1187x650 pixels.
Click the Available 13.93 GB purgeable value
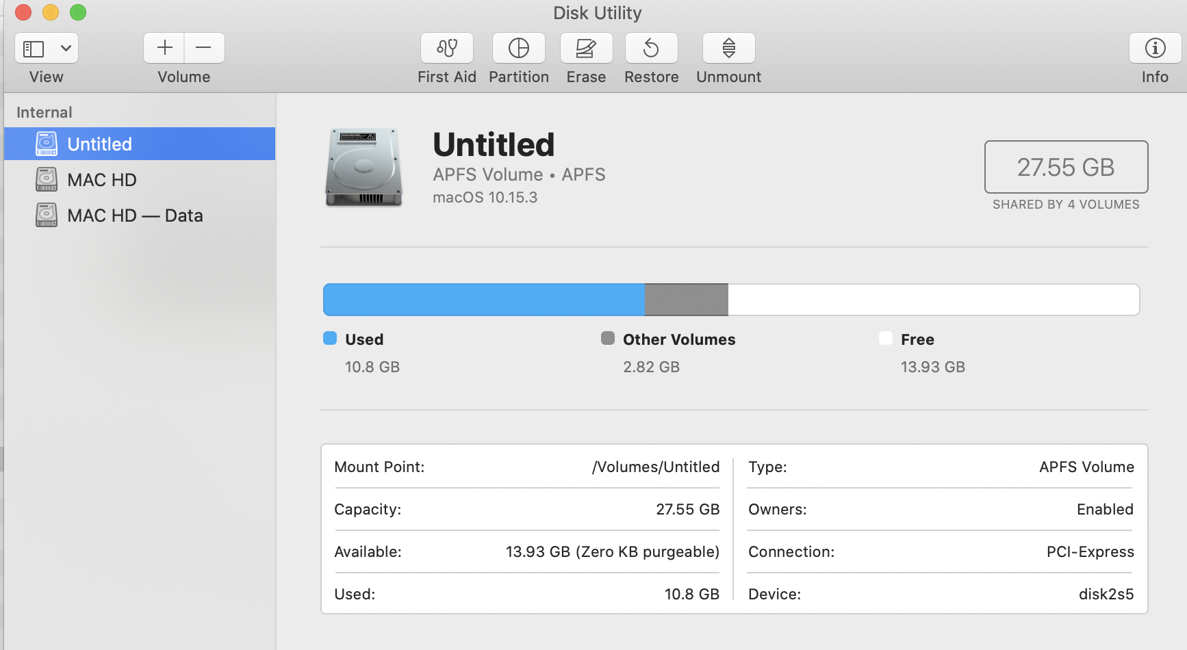(613, 551)
